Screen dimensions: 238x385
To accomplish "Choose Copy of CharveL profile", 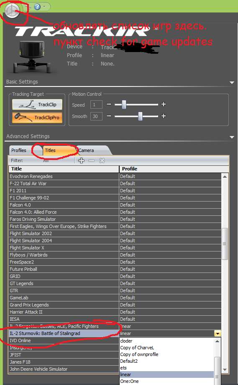I will point(166,348).
